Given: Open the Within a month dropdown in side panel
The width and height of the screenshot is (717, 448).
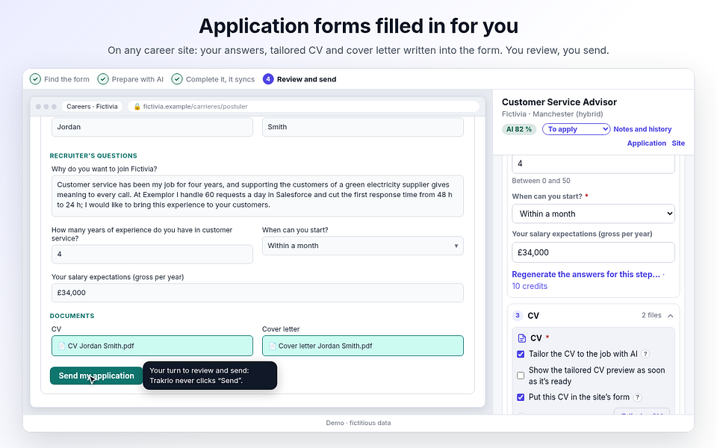Looking at the screenshot, I should click(593, 214).
